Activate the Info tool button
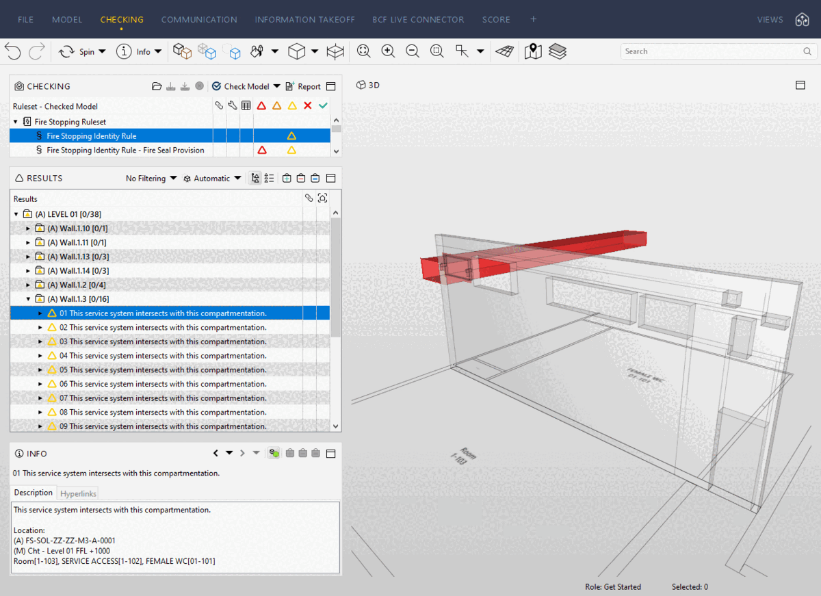 pyautogui.click(x=133, y=51)
